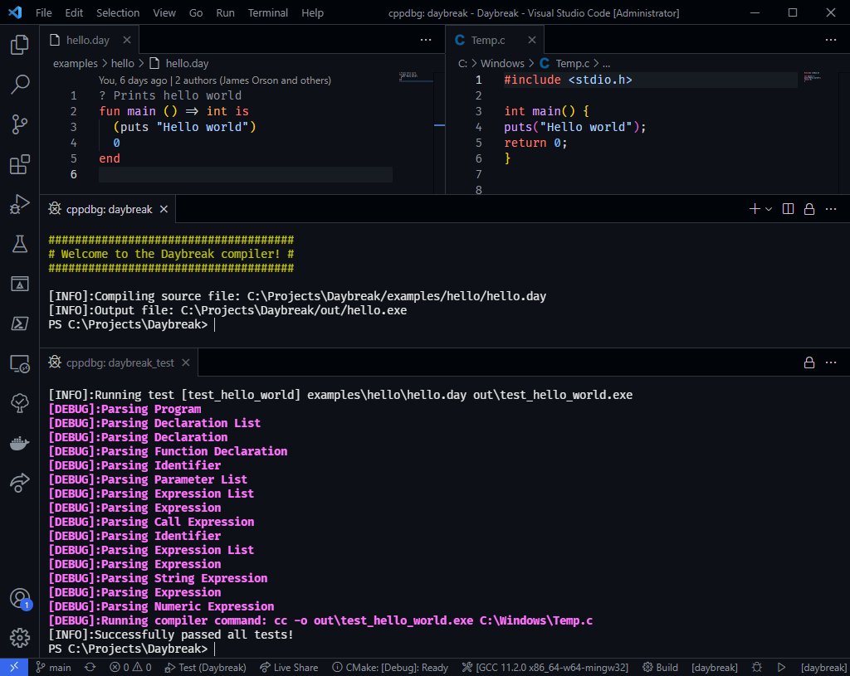Close the Temp.c tab
Screen dimensions: 850x676
tap(532, 40)
